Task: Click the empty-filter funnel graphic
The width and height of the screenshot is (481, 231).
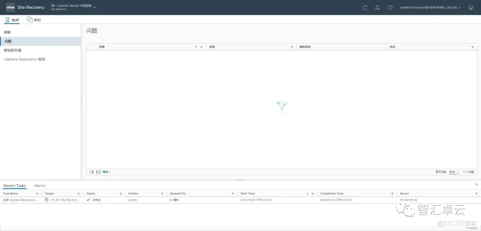Action: pos(281,108)
